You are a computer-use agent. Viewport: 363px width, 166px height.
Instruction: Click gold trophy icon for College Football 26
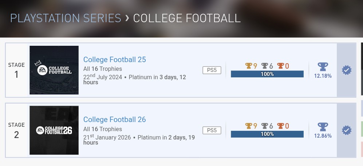(249, 126)
